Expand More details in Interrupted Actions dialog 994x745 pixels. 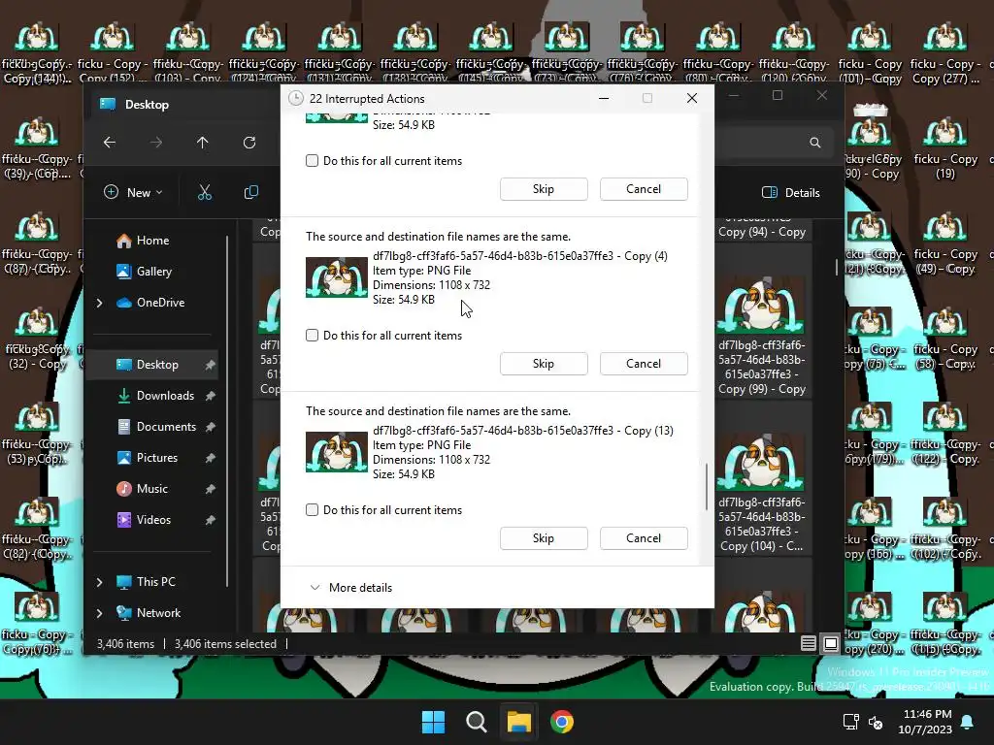click(x=350, y=587)
